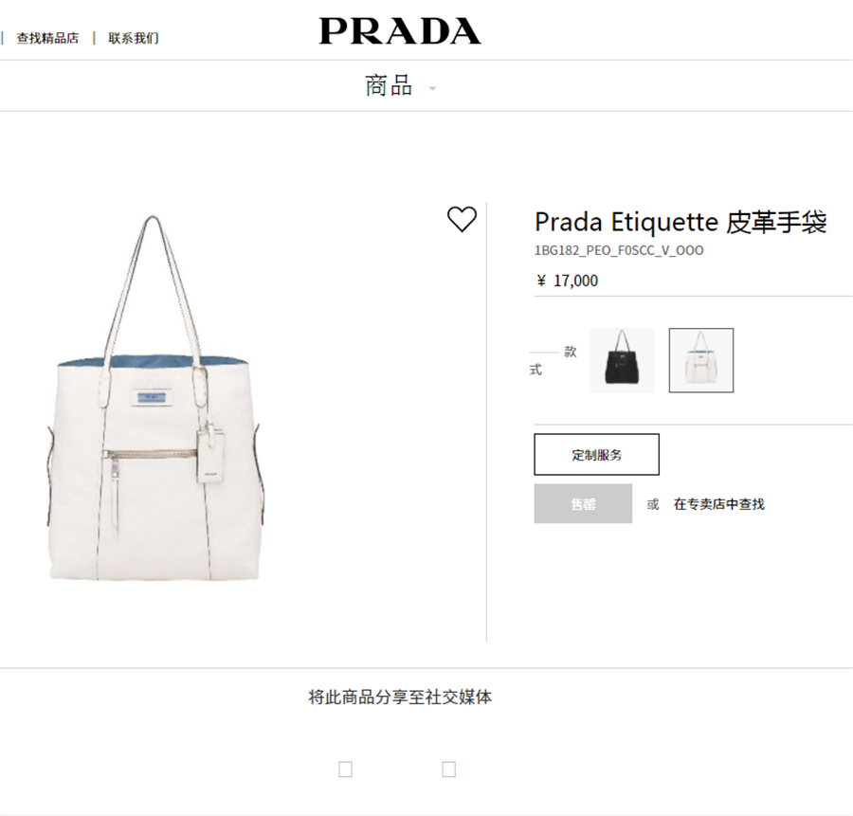Click the greyed-out 售罄 button

pos(583,504)
